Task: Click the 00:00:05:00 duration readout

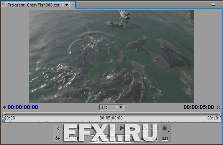Action: pos(199,107)
